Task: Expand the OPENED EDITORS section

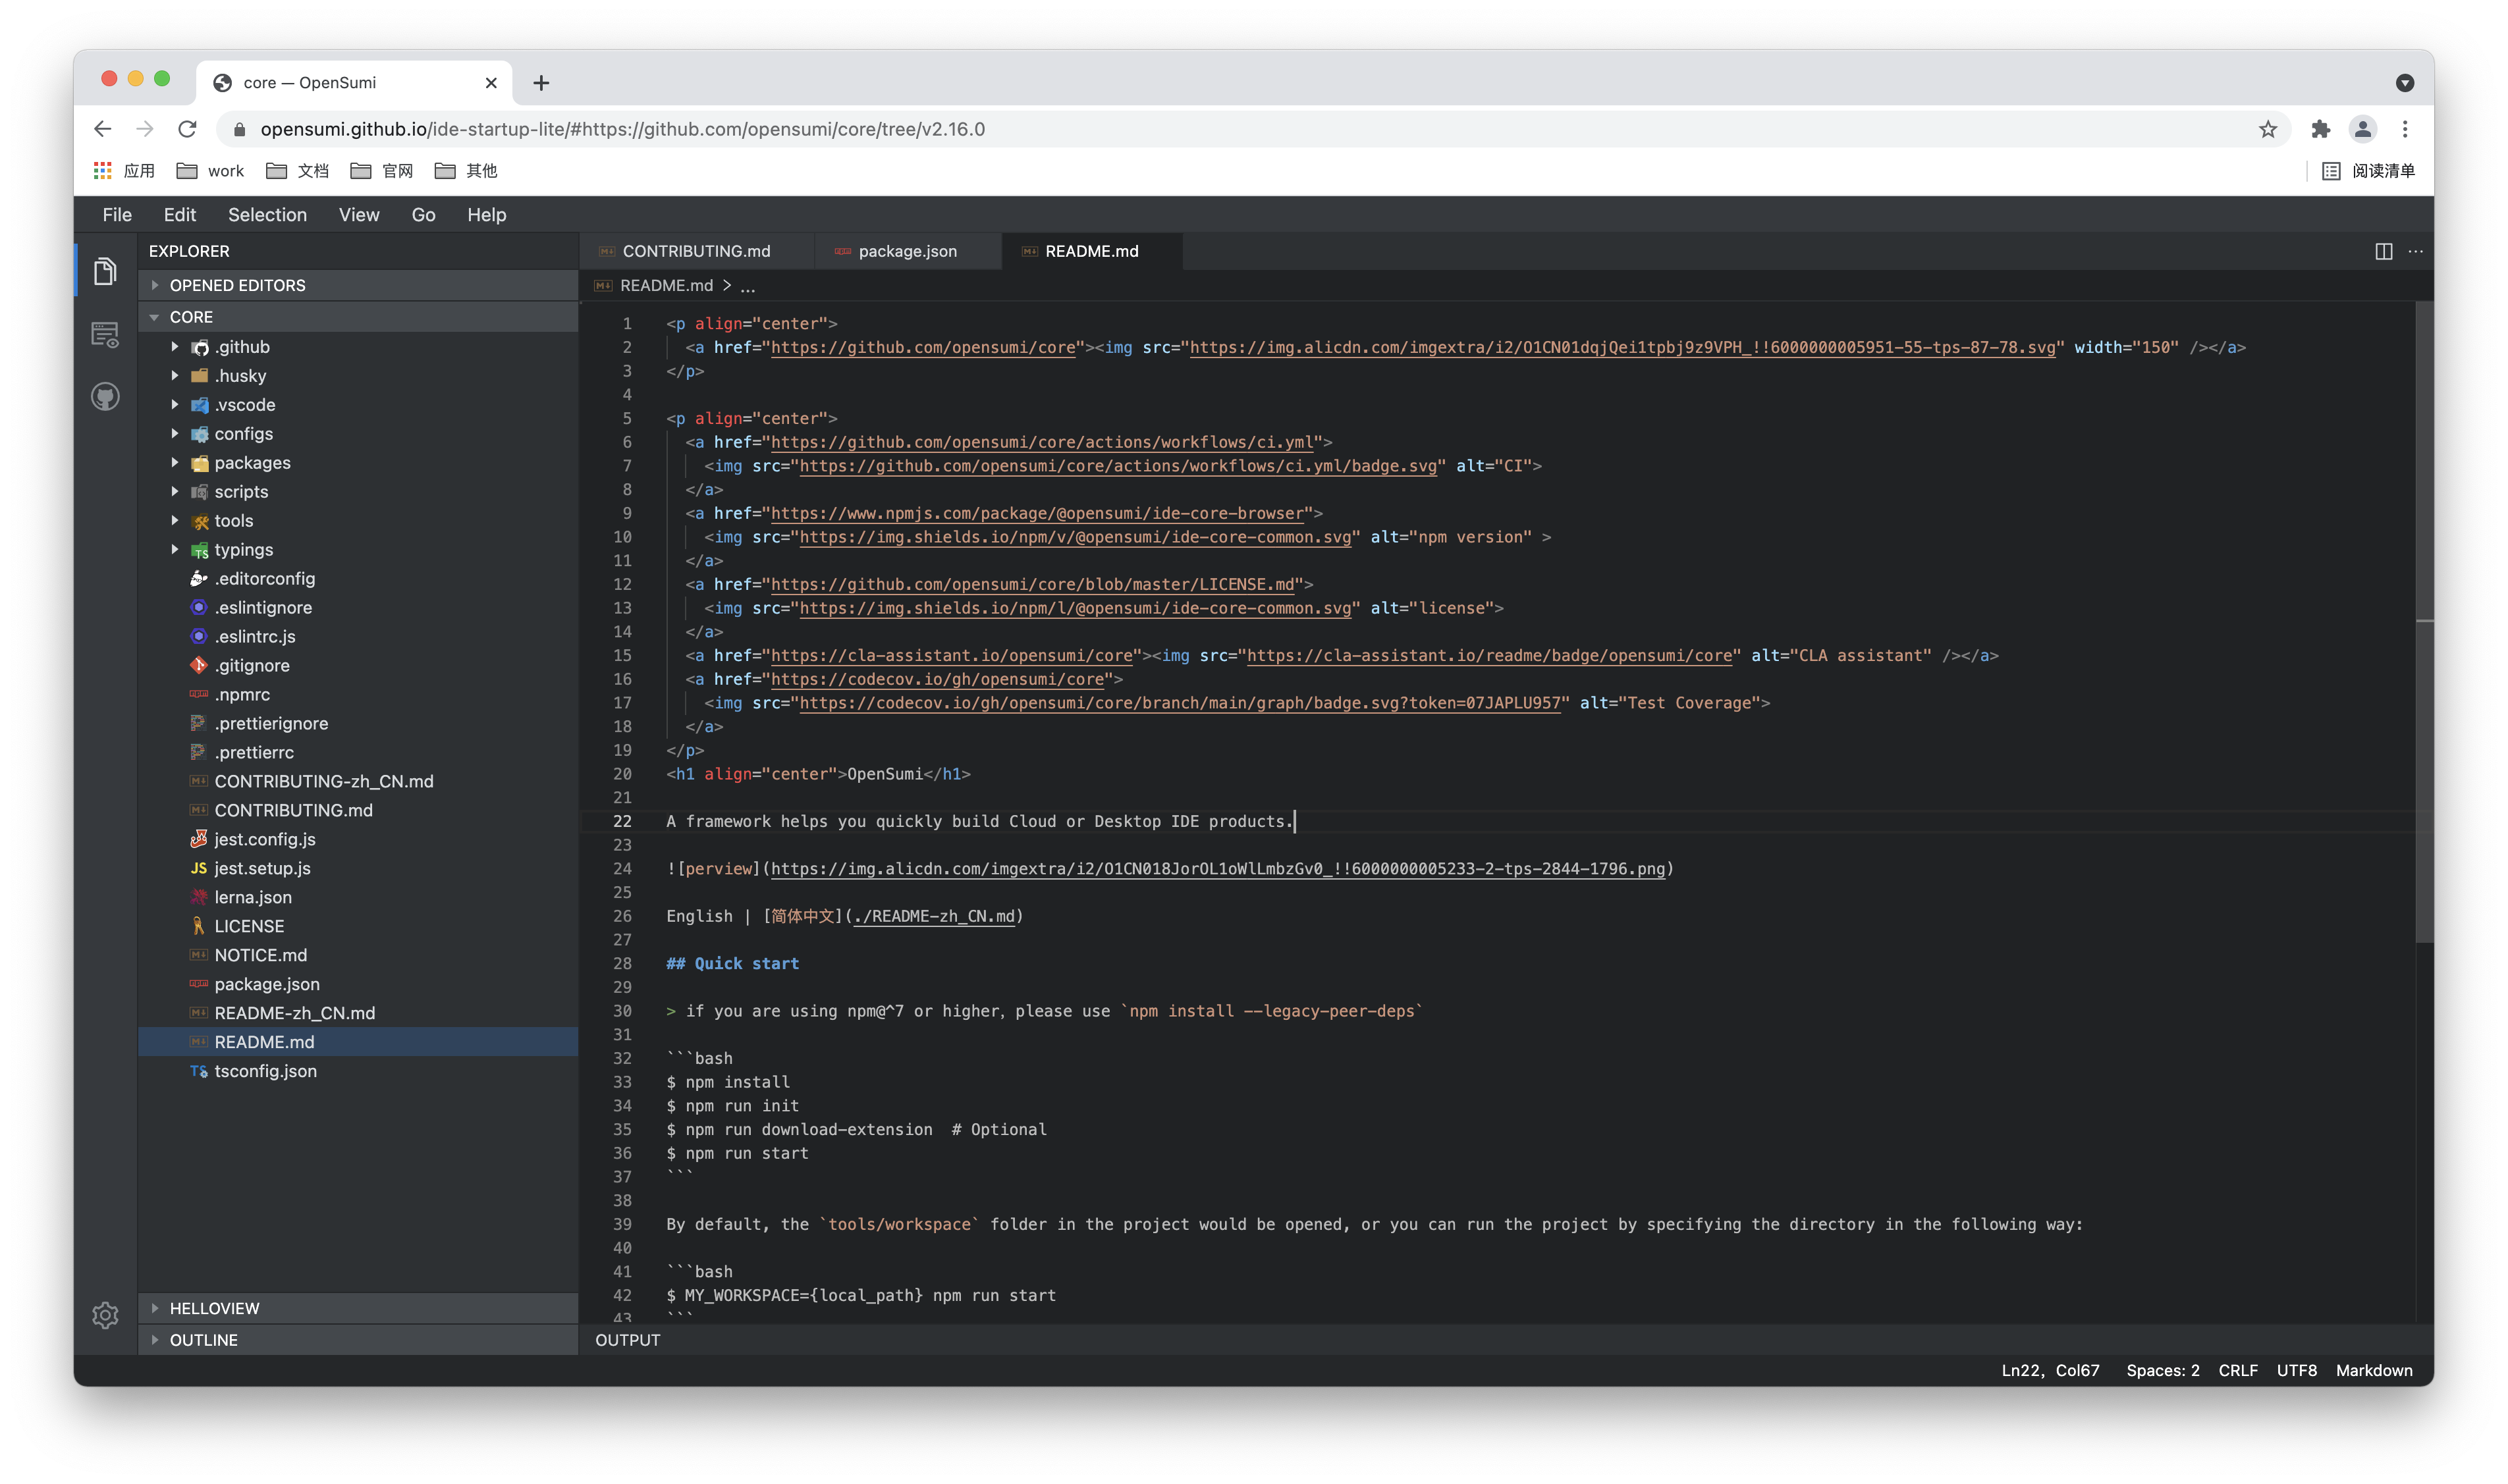Action: coord(358,285)
